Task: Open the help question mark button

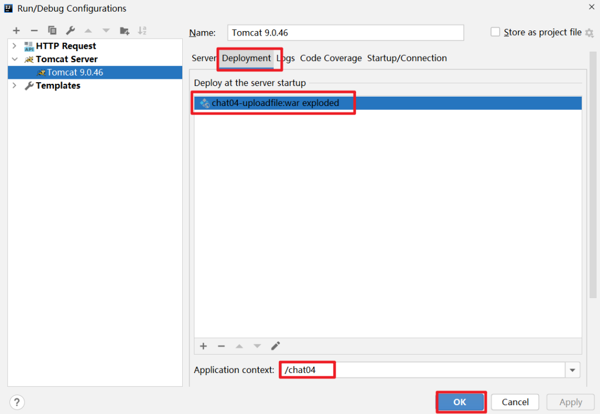Action: [17, 402]
